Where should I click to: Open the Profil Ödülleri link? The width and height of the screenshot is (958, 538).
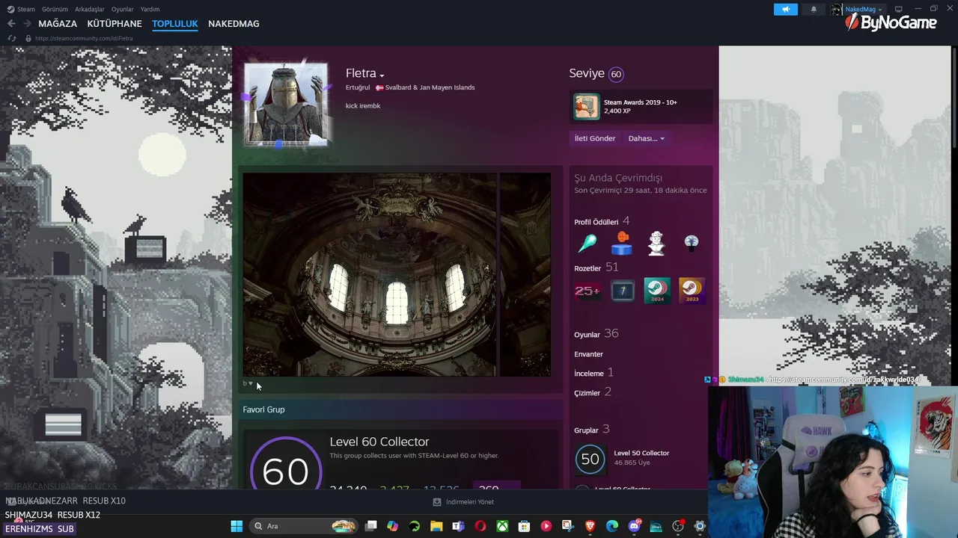click(x=596, y=222)
